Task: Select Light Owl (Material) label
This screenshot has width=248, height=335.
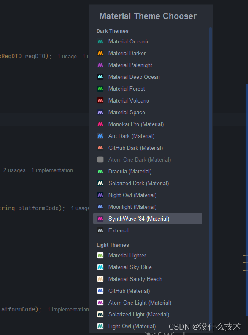Action: click(x=132, y=326)
